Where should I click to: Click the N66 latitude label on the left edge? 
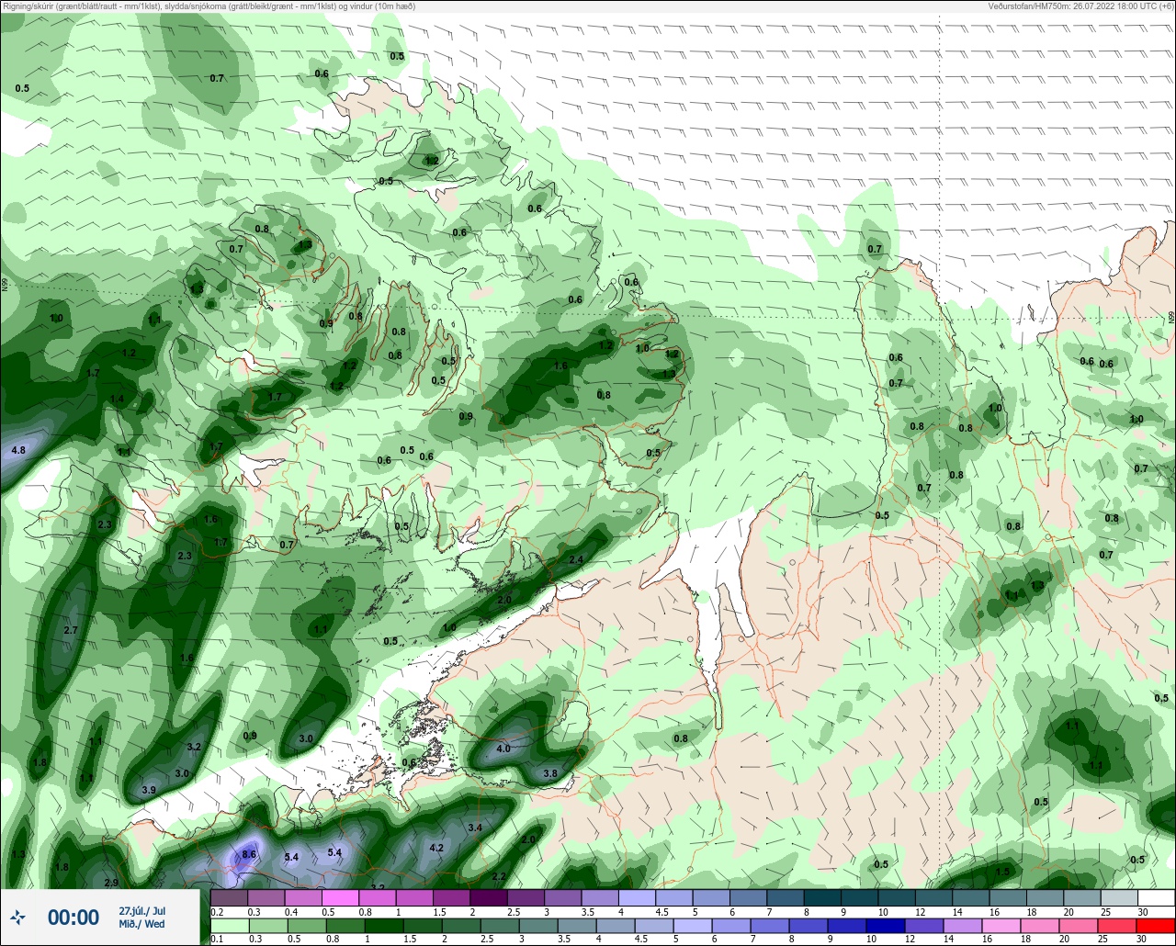(x=5, y=286)
